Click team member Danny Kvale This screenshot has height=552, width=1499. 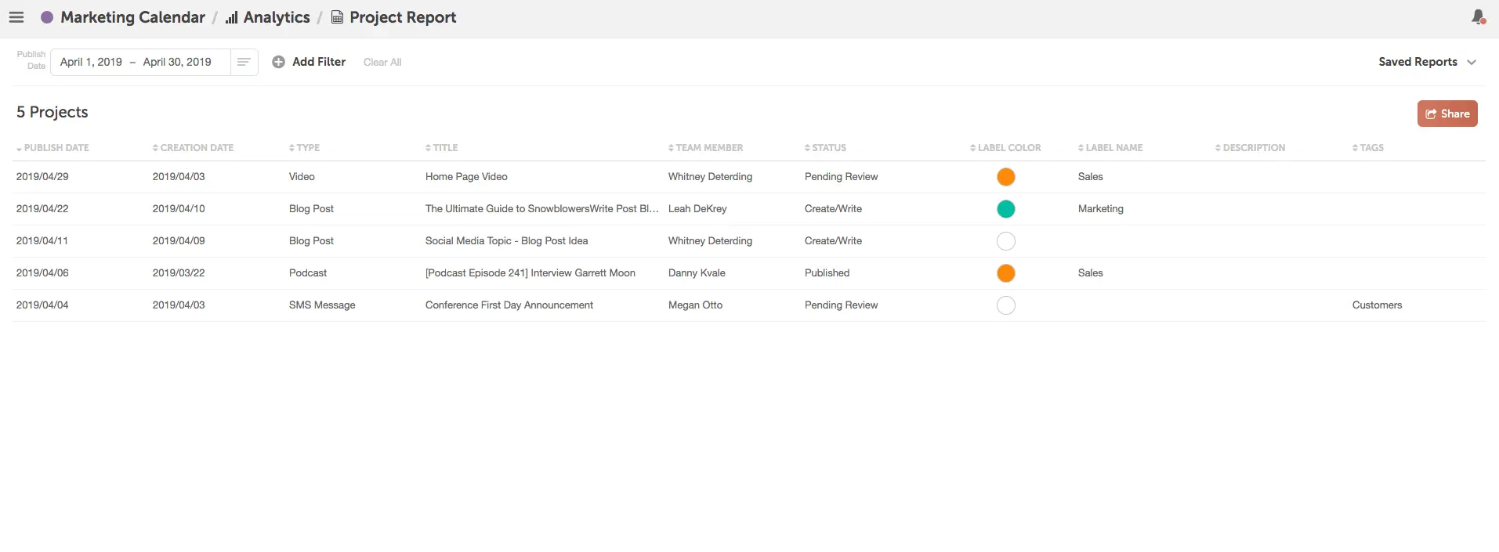[x=697, y=273]
